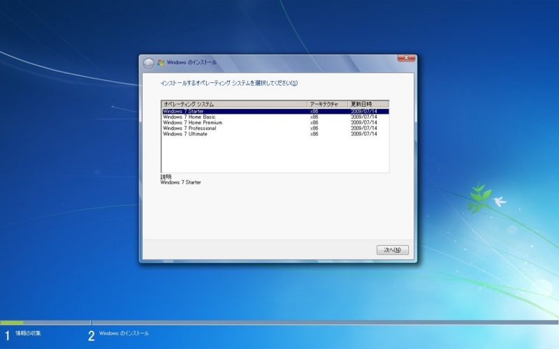Click step 2 Windows のインストール label

tap(124, 334)
